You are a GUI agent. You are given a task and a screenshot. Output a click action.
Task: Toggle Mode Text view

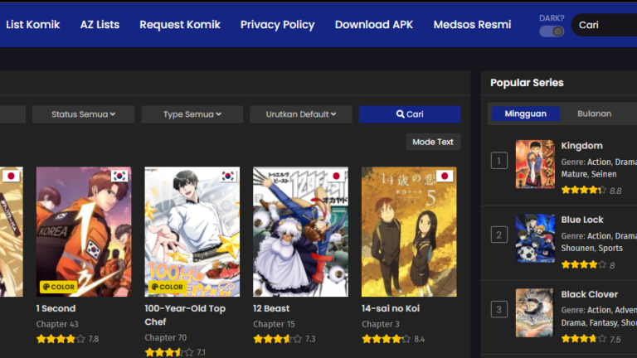tap(433, 142)
